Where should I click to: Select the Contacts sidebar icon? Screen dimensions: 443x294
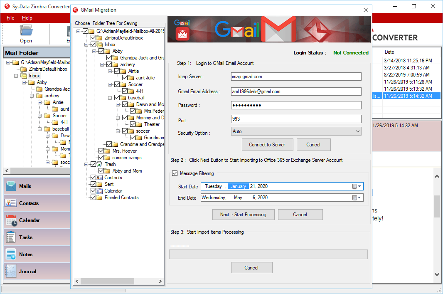tap(11, 203)
